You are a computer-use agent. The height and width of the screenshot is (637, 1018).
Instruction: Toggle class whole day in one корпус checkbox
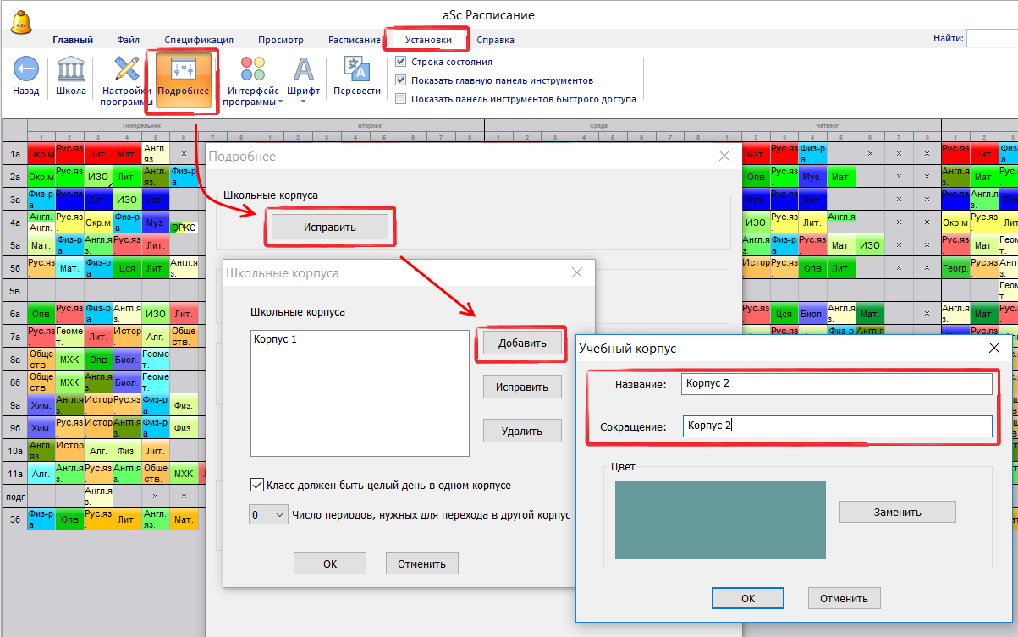(257, 486)
